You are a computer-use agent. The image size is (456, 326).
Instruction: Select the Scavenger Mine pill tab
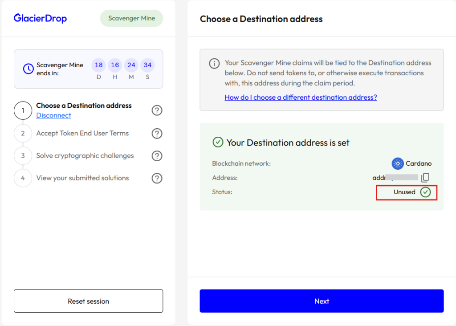131,18
